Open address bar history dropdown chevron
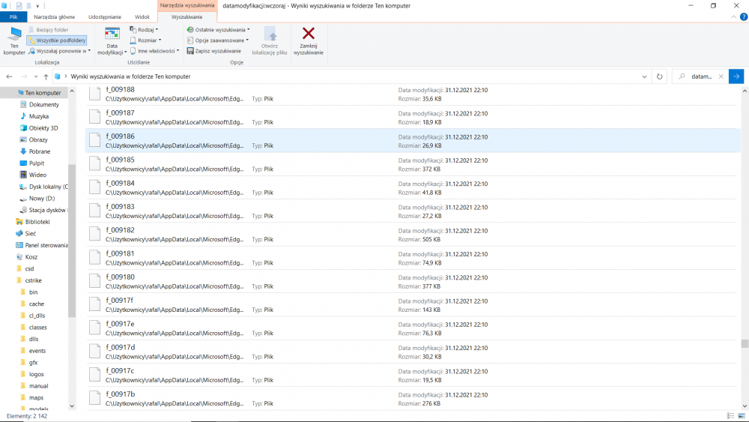Screen dimensions: 749x422 (644, 76)
